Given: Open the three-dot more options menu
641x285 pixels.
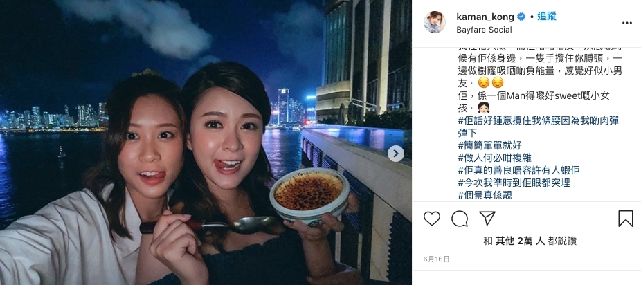Looking at the screenshot, I should pyautogui.click(x=627, y=23).
